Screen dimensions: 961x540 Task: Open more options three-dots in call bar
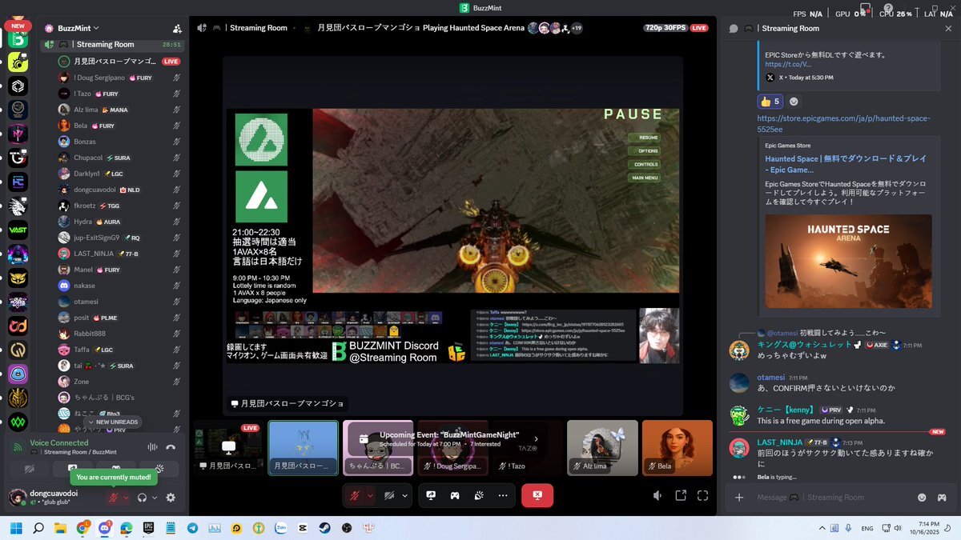click(x=503, y=495)
